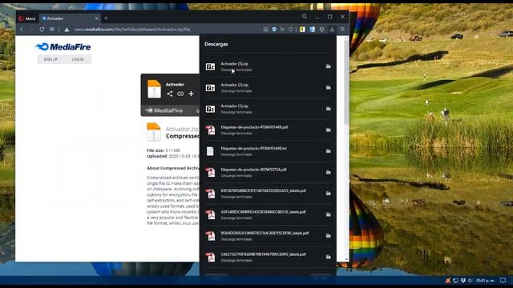
Task: Close the Activador tab
Action: tap(96, 18)
